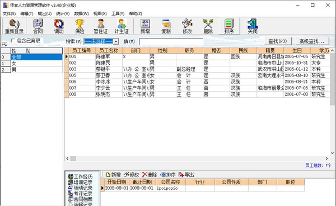Select 全部 in the 性别 filter list
The width and height of the screenshot is (336, 206).
tap(36, 57)
